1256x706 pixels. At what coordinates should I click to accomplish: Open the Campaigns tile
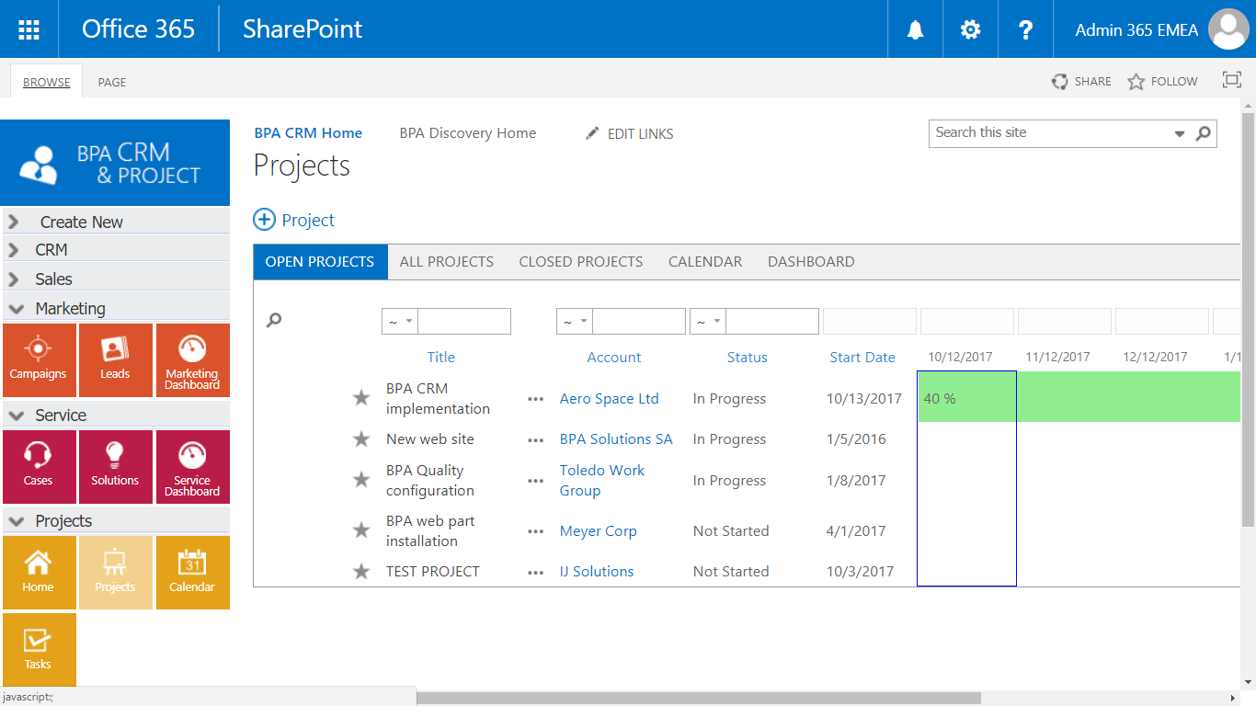click(39, 359)
